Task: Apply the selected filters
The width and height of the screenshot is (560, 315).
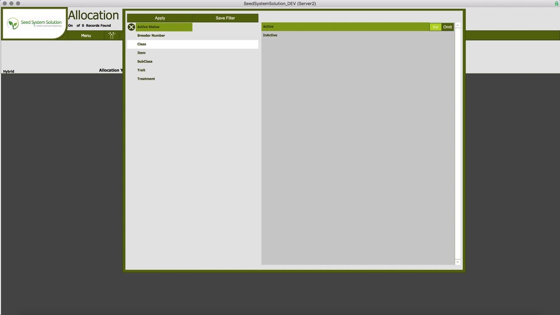Action: coord(160,18)
